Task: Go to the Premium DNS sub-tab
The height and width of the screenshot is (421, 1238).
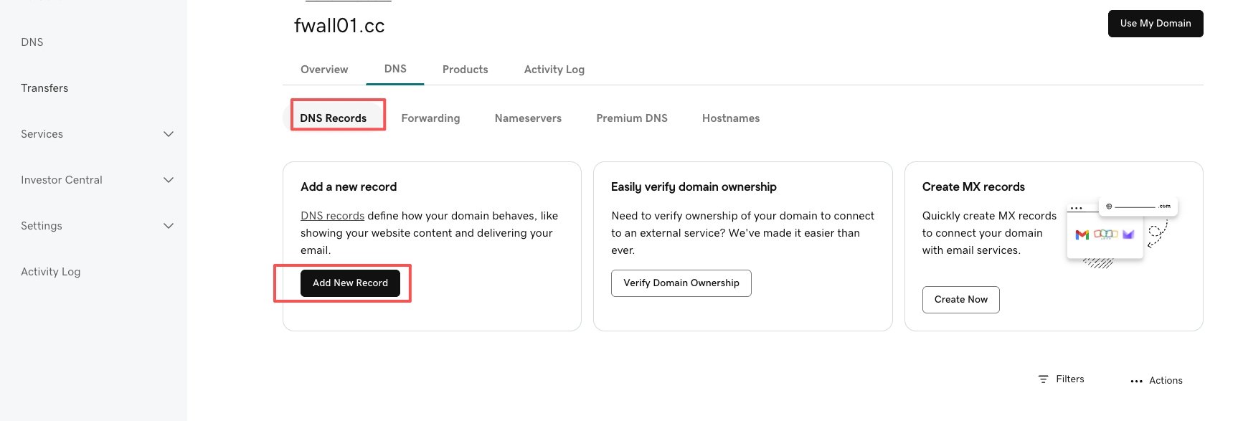Action: click(631, 118)
